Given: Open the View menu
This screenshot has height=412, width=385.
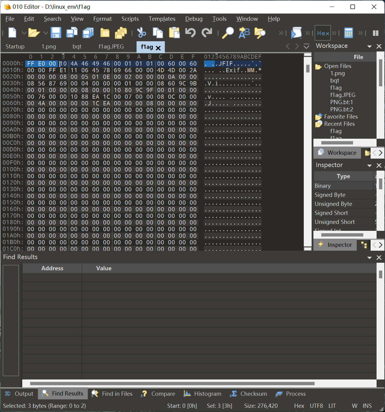Looking at the screenshot, I should (x=77, y=19).
